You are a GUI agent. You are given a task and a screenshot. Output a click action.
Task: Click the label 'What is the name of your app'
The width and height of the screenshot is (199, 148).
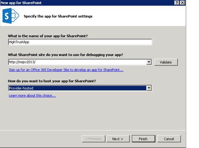point(48,36)
